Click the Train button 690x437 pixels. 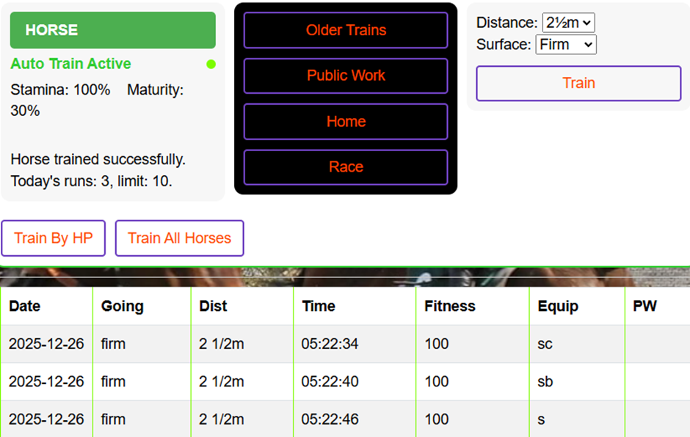click(578, 83)
